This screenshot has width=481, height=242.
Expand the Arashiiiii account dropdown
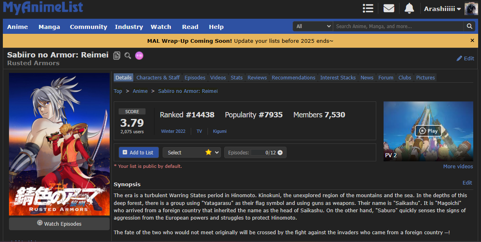[442, 9]
